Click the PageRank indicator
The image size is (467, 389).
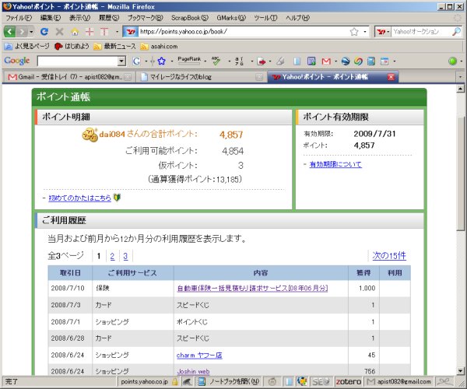(x=189, y=61)
